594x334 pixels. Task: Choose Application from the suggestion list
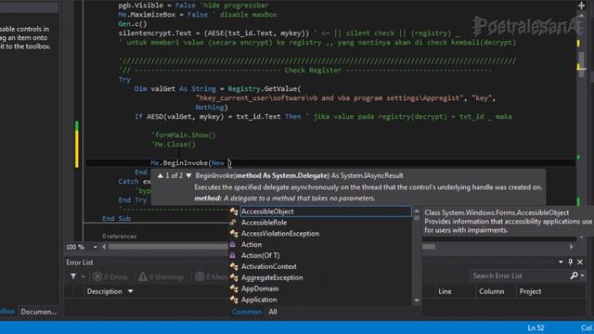coord(259,299)
